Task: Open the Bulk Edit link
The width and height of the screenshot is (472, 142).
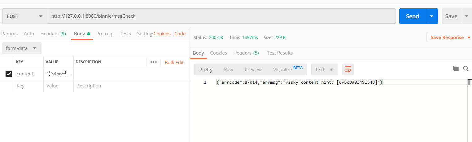Action: pyautogui.click(x=174, y=62)
